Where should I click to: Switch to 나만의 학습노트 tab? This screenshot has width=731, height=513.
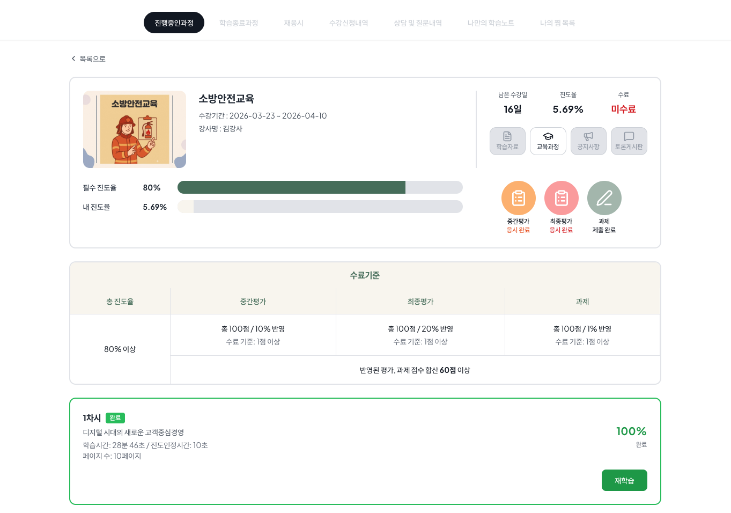click(x=491, y=23)
